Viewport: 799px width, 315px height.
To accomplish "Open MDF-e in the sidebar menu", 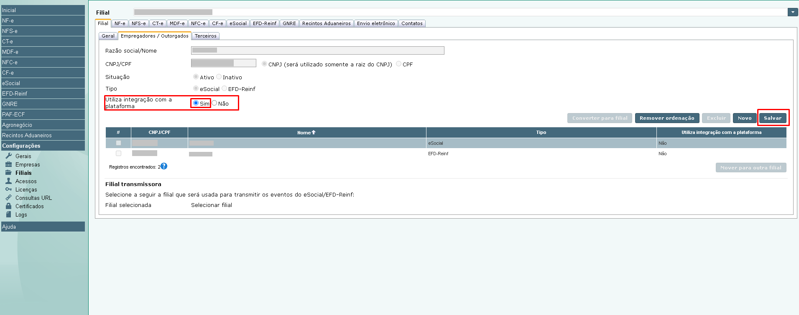I will (x=43, y=52).
